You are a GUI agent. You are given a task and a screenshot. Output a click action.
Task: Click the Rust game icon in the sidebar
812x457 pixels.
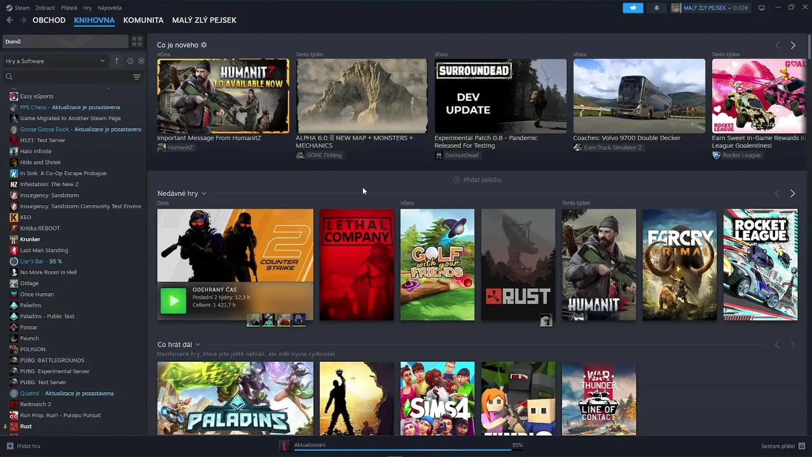point(14,427)
